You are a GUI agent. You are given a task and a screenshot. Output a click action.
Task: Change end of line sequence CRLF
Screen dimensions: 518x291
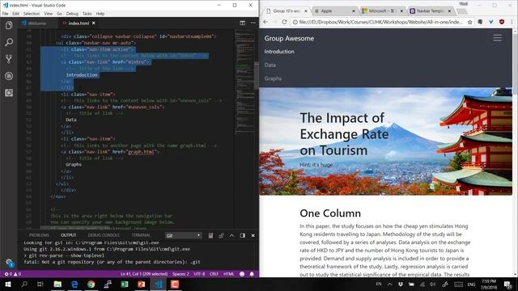pos(214,274)
